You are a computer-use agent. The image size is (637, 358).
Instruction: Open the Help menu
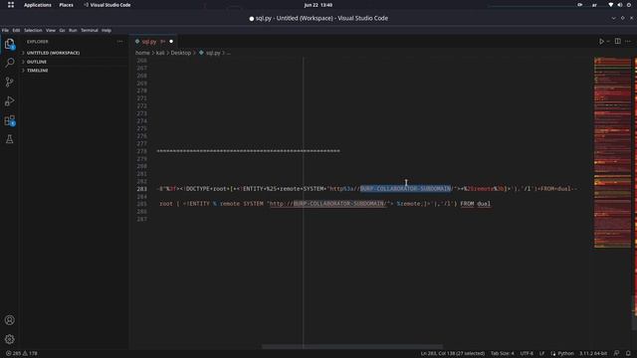point(106,30)
